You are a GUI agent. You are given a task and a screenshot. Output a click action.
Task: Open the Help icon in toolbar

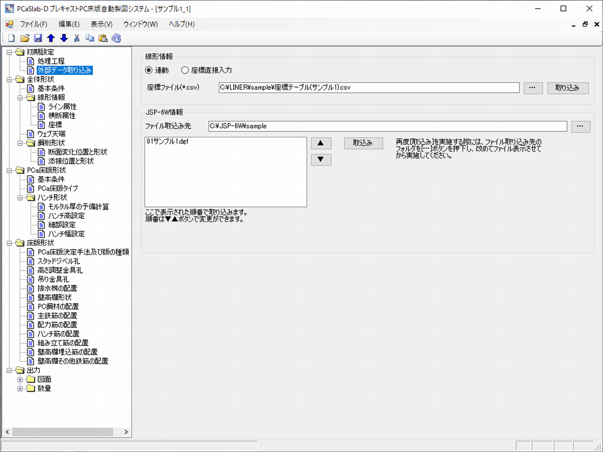[116, 38]
